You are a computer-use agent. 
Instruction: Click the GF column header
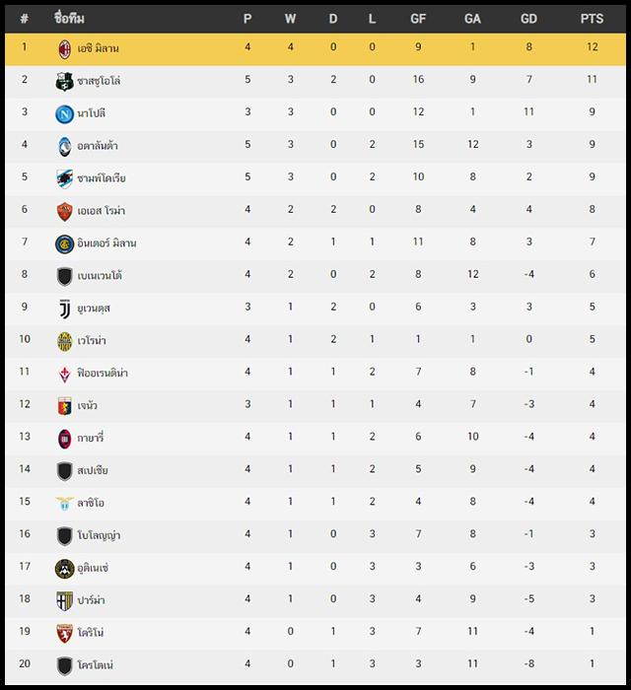pyautogui.click(x=418, y=19)
